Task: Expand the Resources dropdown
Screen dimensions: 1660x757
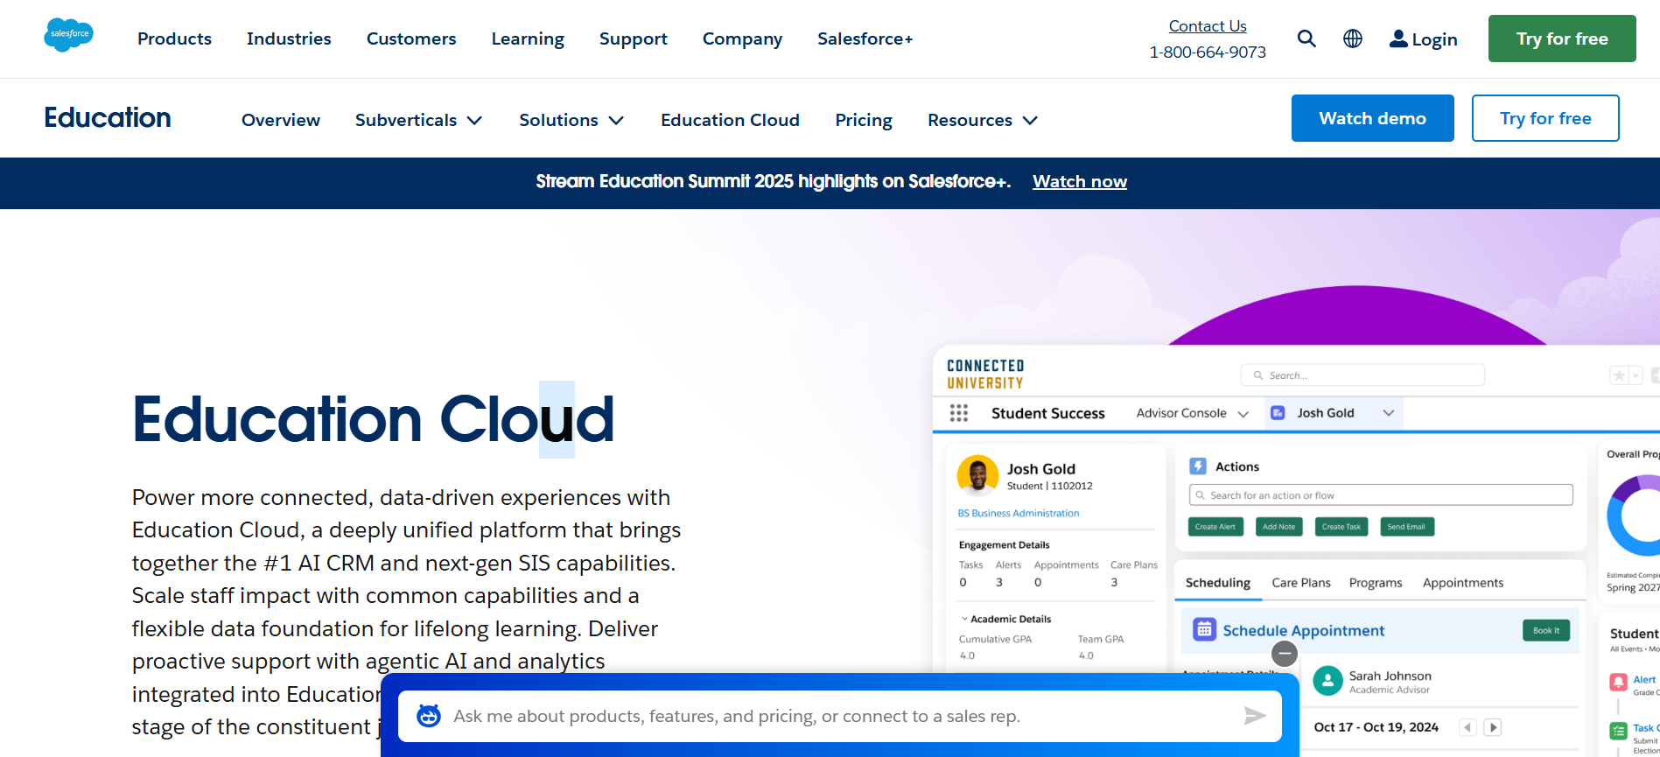Action: (x=983, y=120)
